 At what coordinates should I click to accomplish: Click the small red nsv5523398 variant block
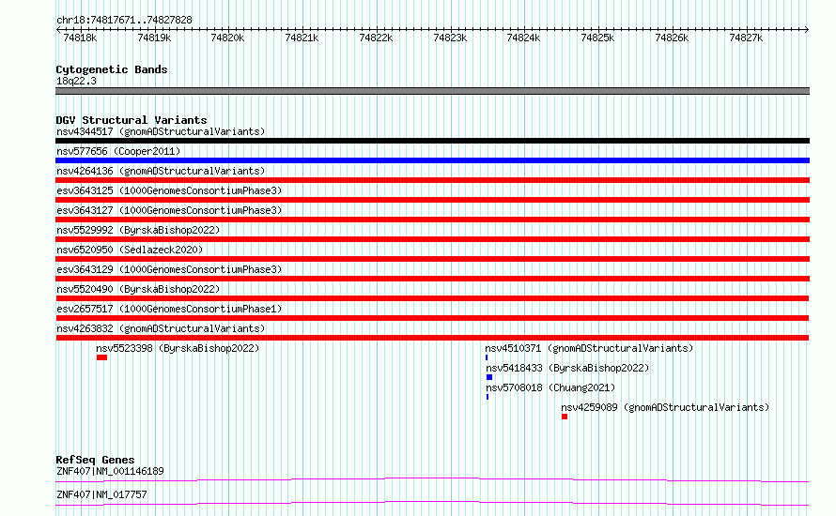101,357
